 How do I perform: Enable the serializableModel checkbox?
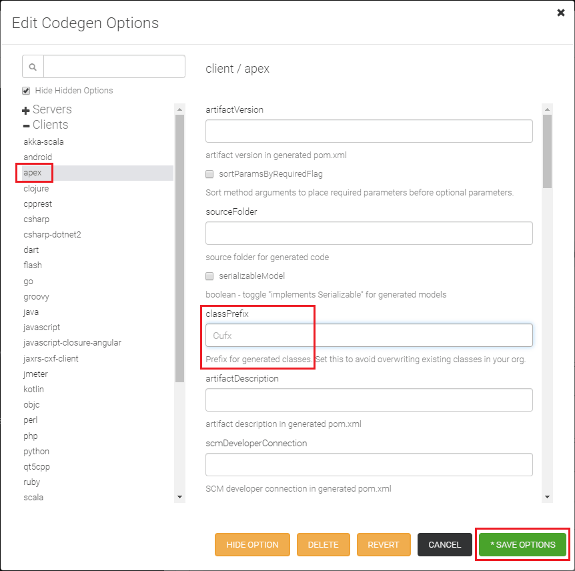[x=209, y=275]
